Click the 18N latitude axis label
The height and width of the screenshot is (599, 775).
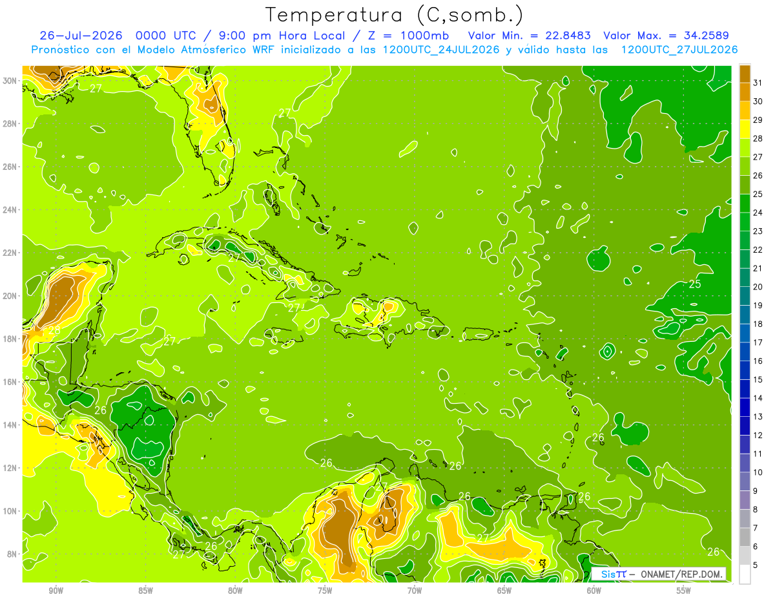(10, 339)
